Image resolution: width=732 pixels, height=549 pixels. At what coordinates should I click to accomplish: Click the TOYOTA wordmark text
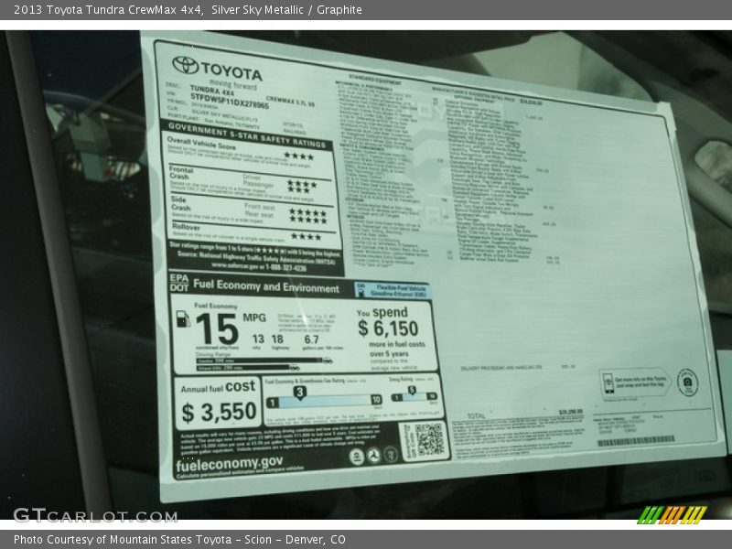231,72
